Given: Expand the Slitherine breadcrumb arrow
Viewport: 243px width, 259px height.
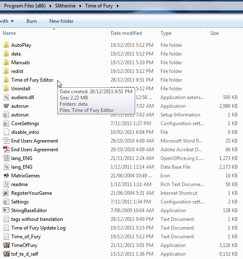Looking at the screenshot, I should tap(80, 6).
